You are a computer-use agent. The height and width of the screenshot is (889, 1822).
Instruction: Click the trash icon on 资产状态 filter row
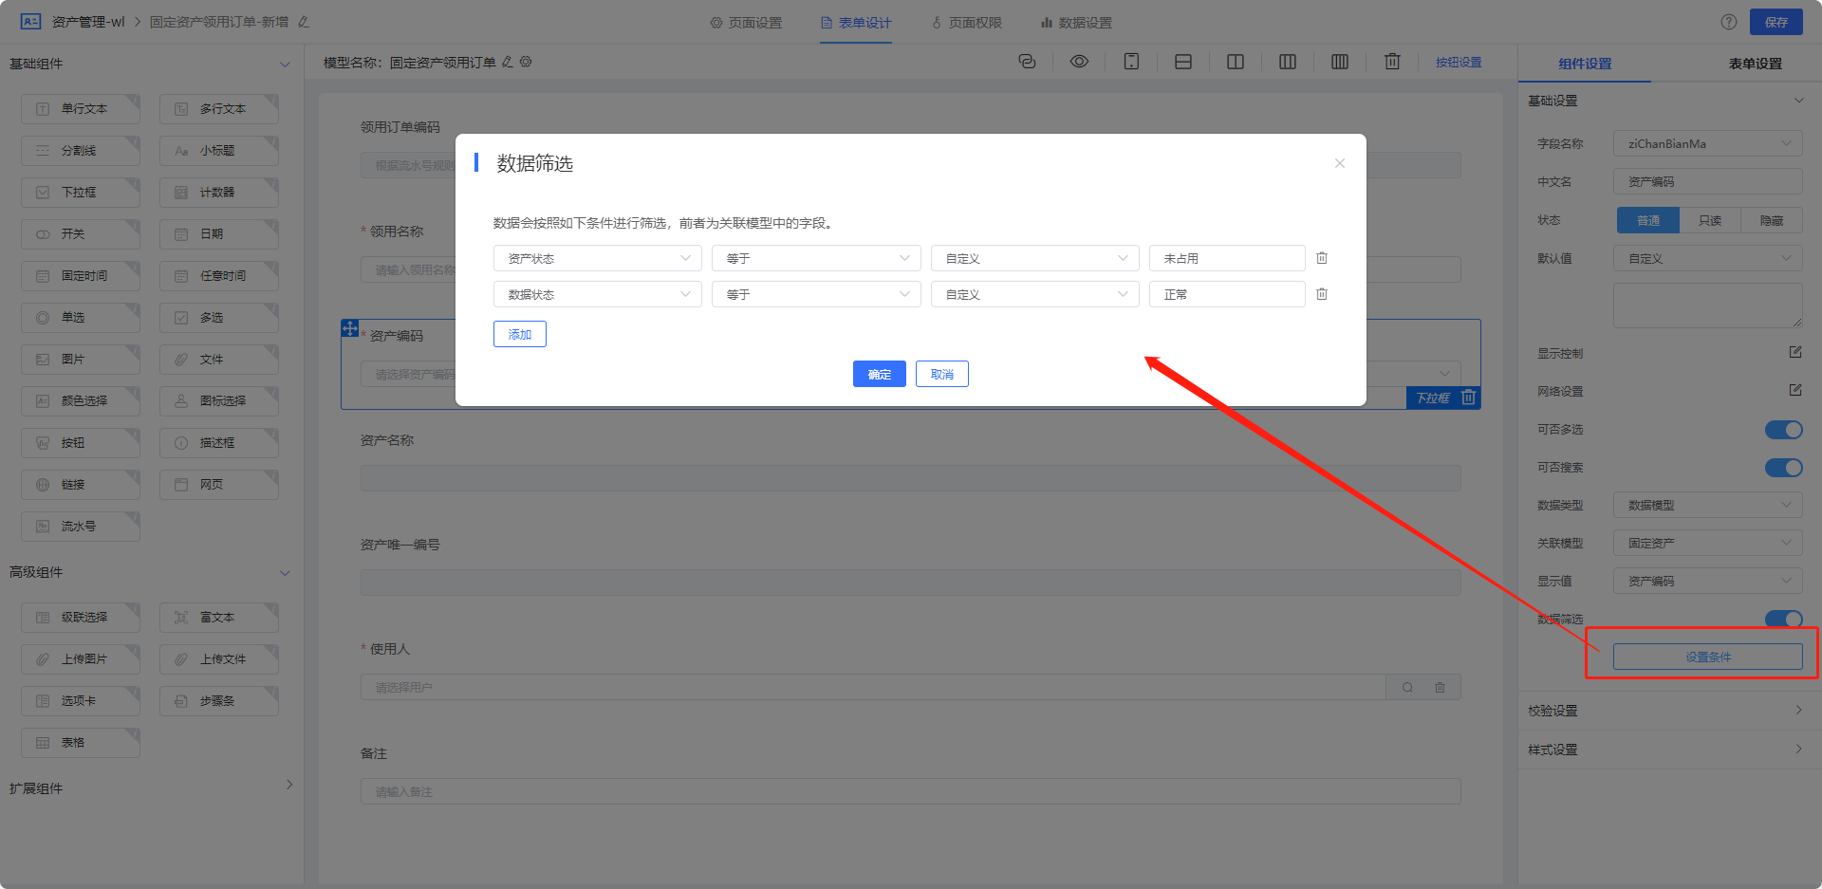(x=1322, y=258)
